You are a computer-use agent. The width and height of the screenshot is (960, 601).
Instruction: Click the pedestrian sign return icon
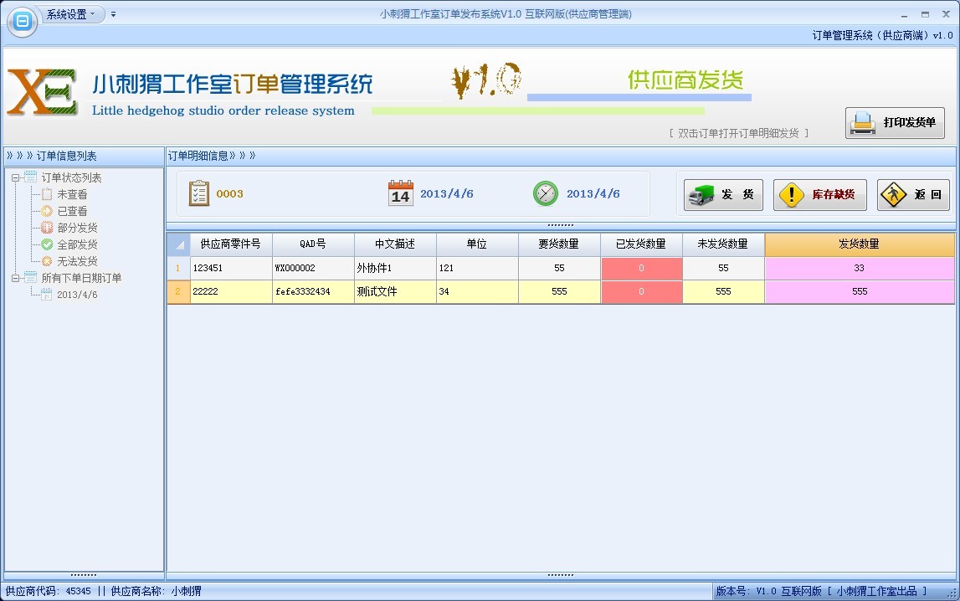tap(893, 195)
